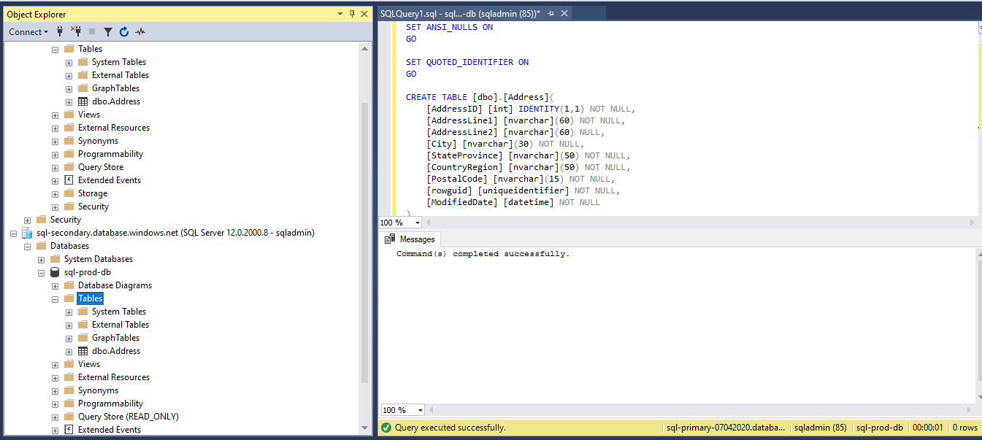Select the highlighted Tables tree item
This screenshot has width=982, height=440.
point(90,298)
